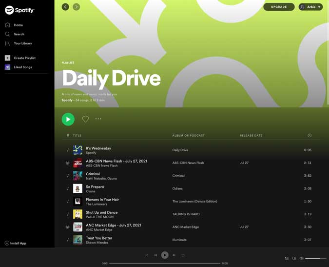
Task: Adjust the volume slider
Action: pos(316,258)
